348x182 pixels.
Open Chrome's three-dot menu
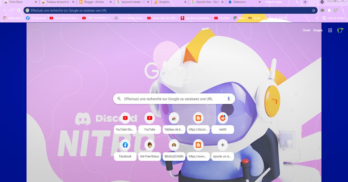click(343, 10)
